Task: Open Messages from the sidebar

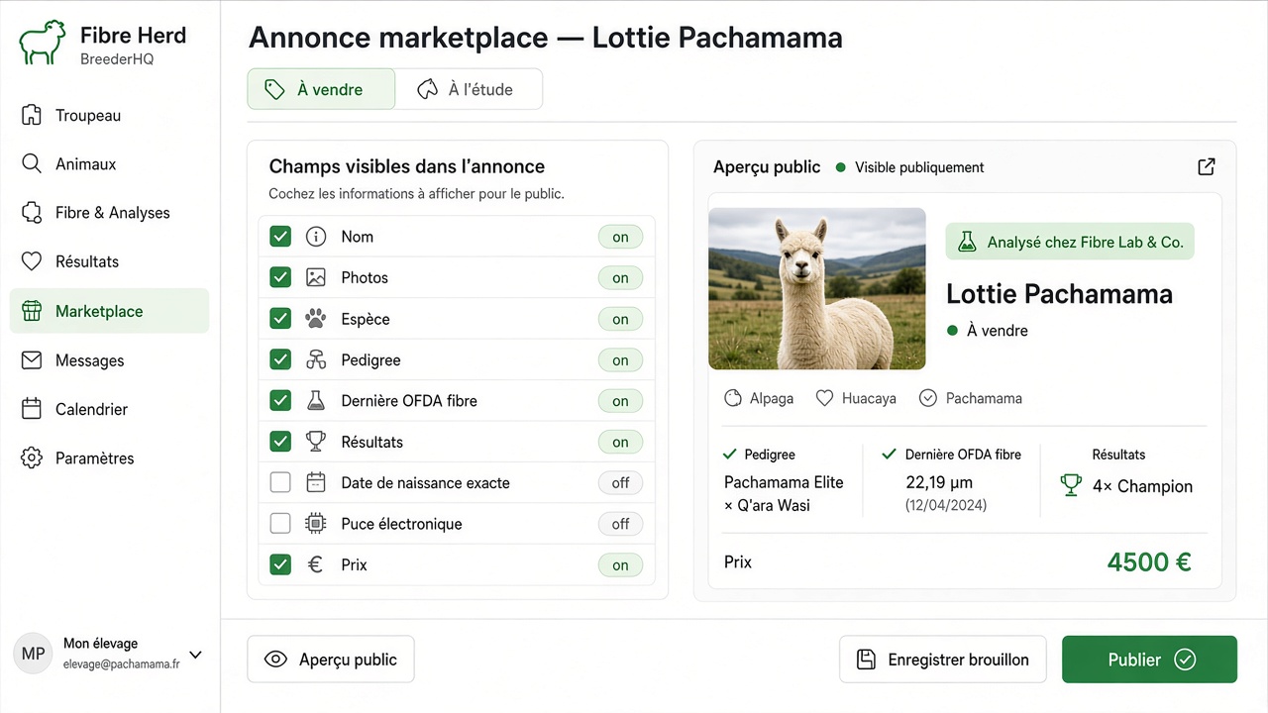Action: tap(109, 360)
